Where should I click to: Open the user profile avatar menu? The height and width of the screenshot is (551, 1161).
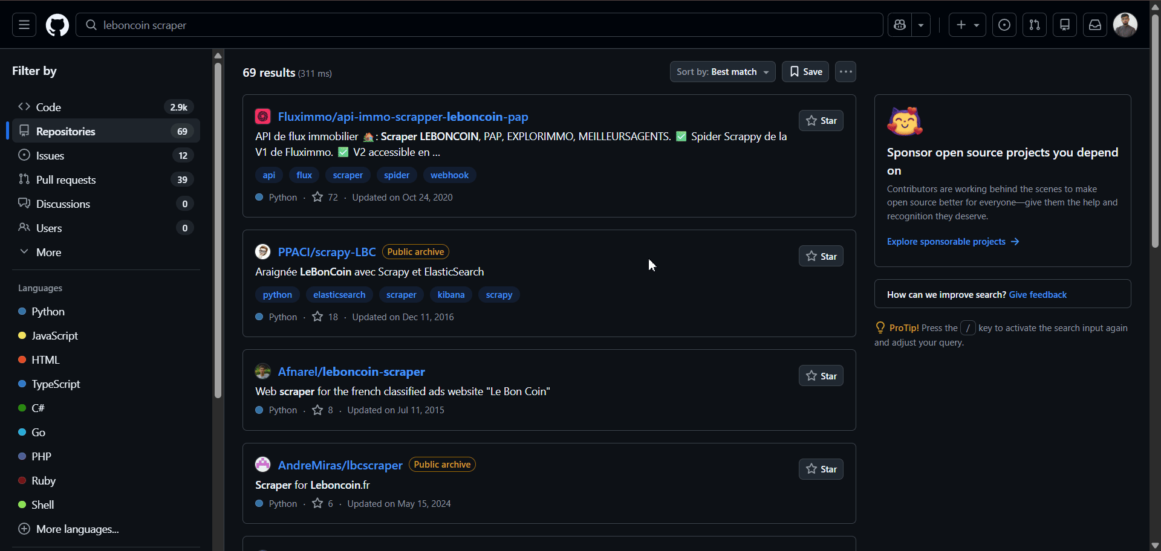1125,25
